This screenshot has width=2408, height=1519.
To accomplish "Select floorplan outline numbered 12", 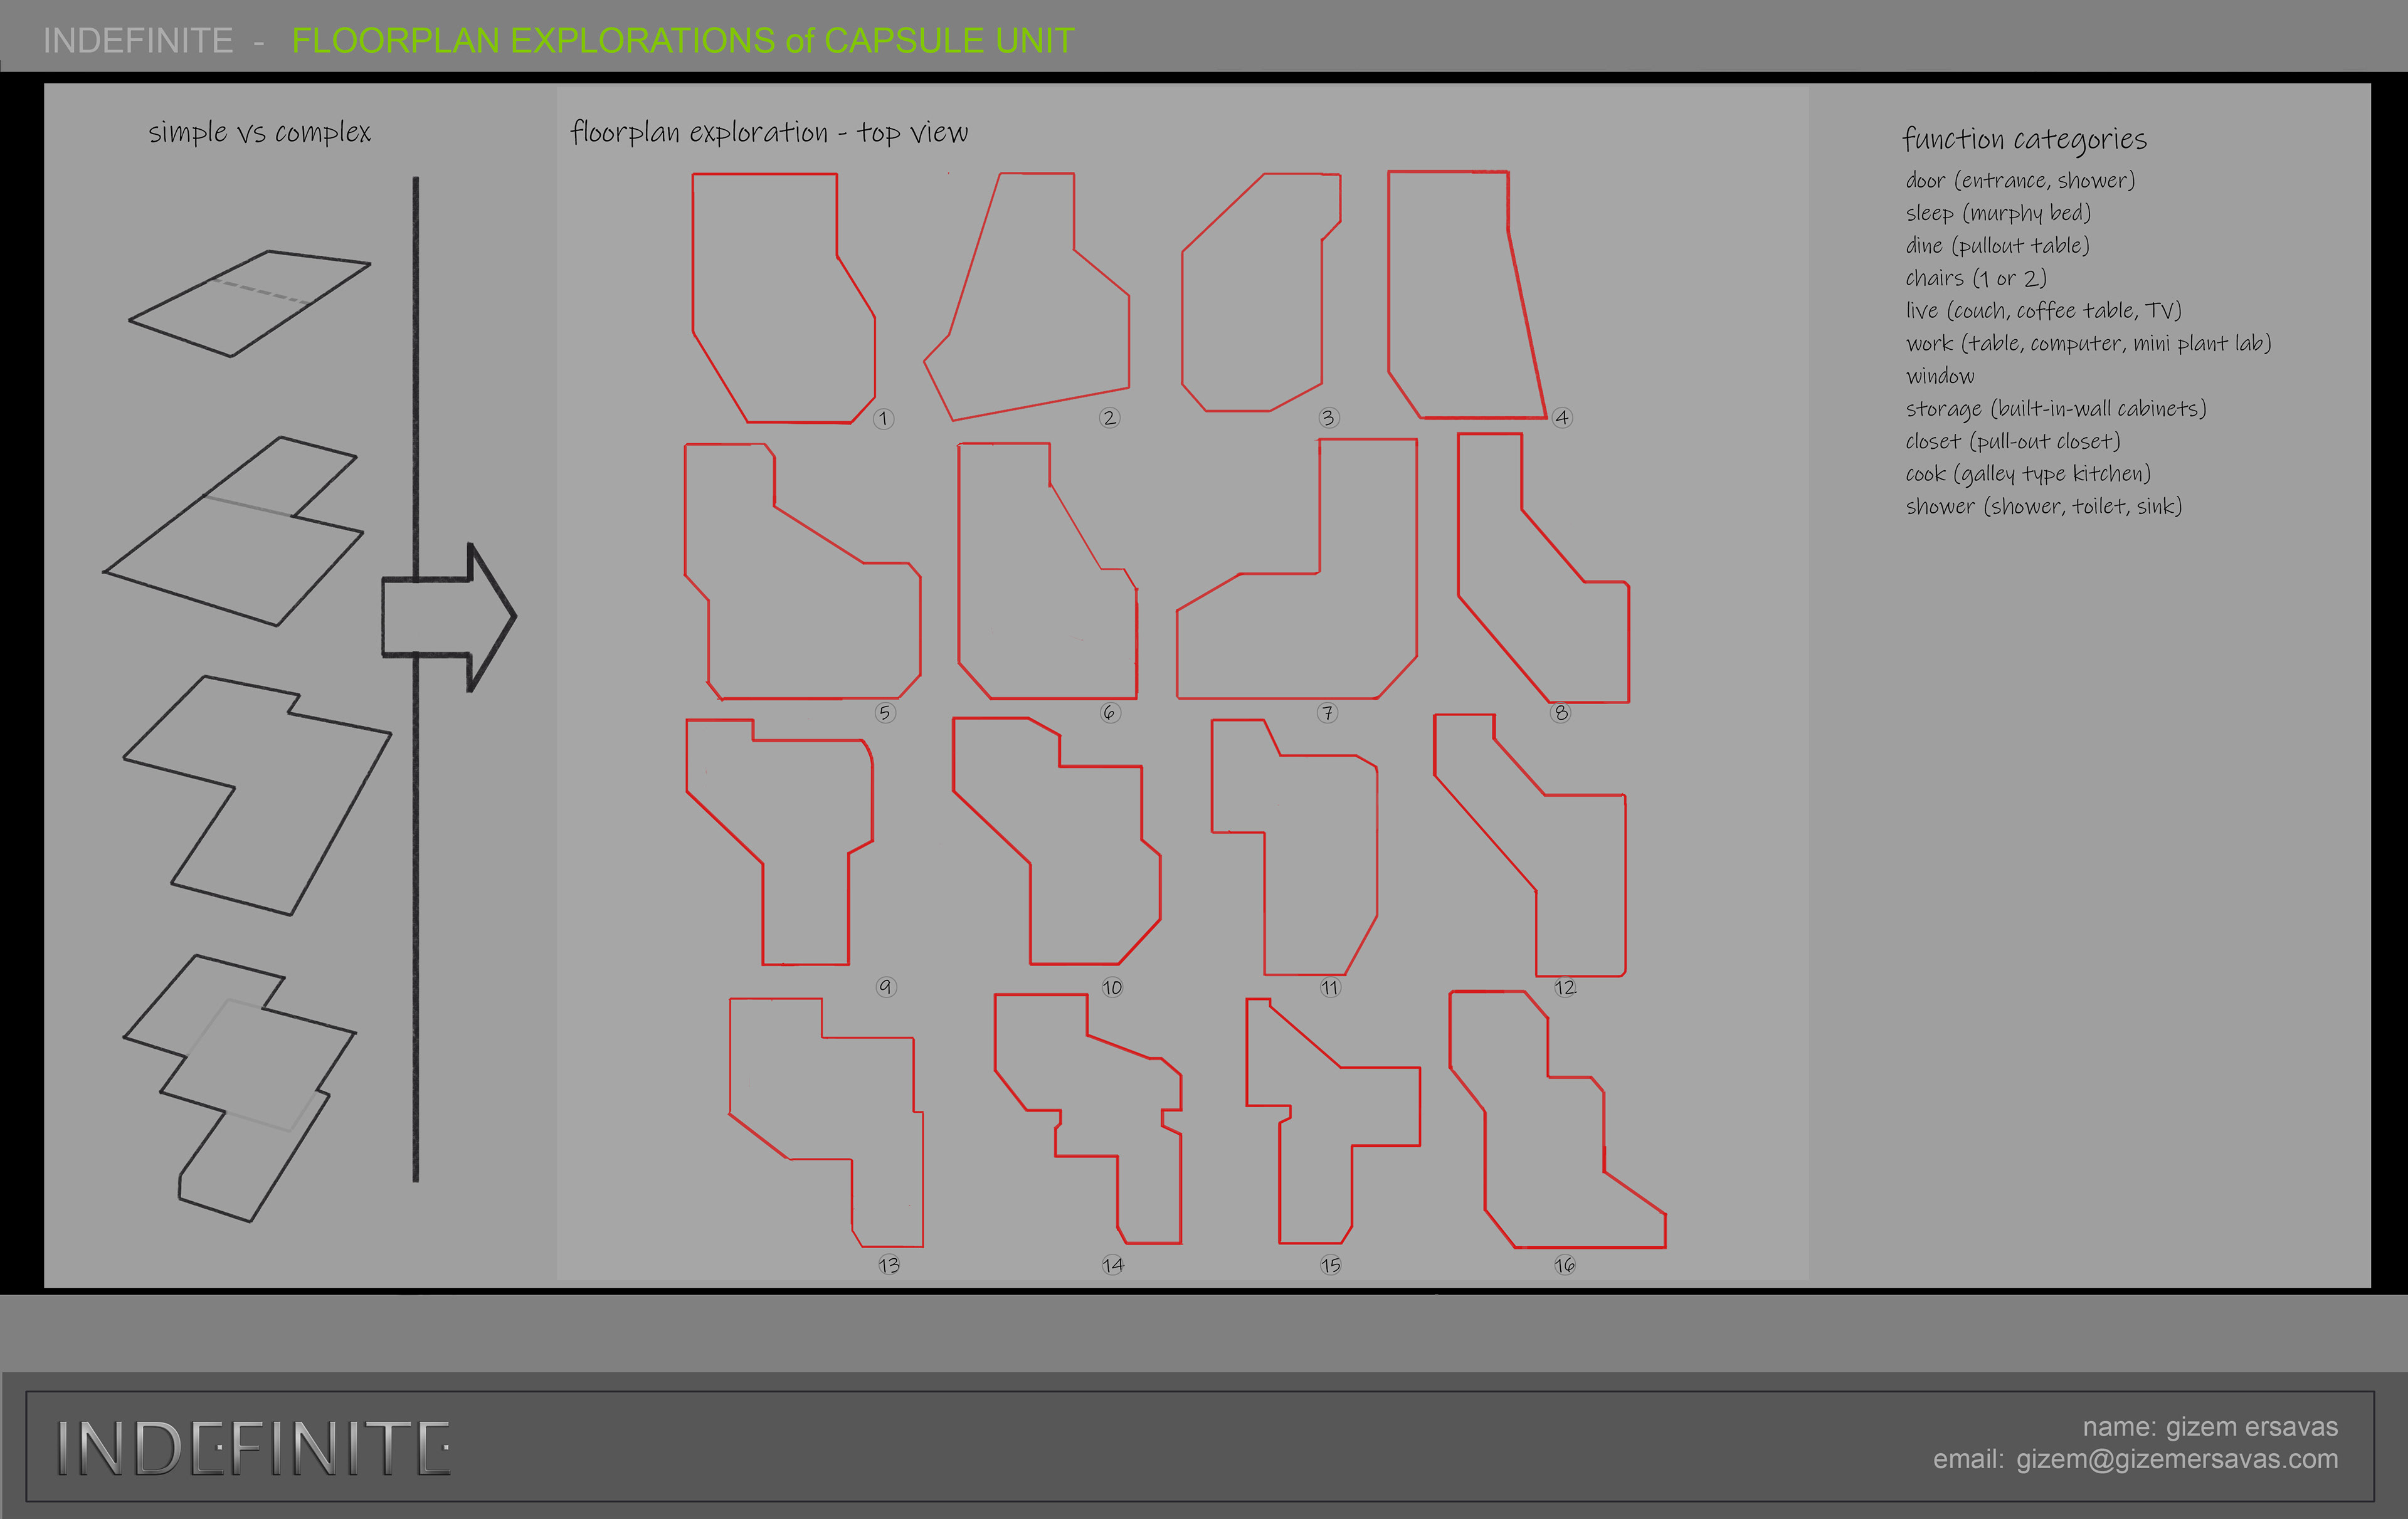I will (x=1529, y=845).
